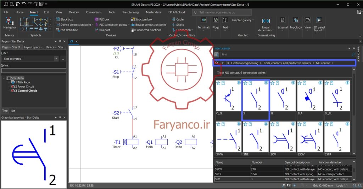Click the back arrow in Insert center
Image resolution: width=363 pixels, height=189 pixels.
click(223, 63)
